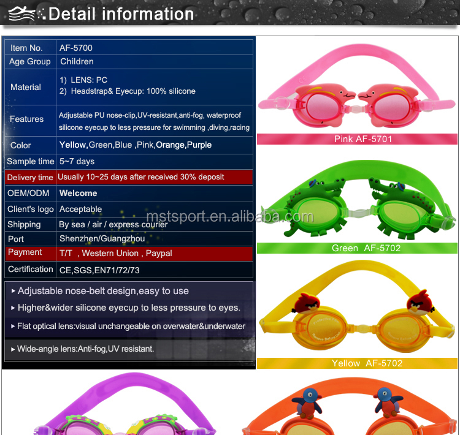Click the Certification label
This screenshot has height=435, width=460.
point(31,269)
